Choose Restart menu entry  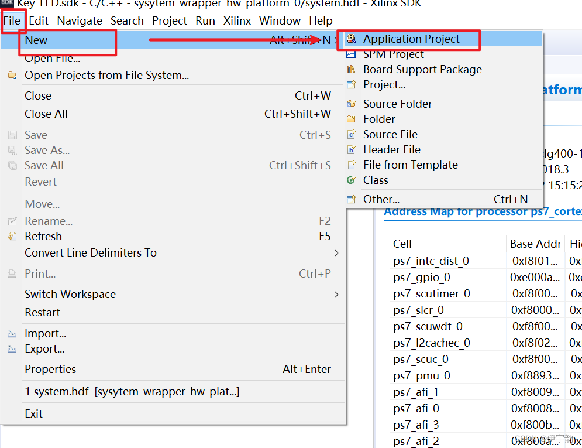pyautogui.click(x=173, y=313)
